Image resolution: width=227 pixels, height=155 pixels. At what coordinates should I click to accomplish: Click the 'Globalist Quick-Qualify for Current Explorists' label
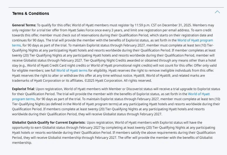(49, 123)
